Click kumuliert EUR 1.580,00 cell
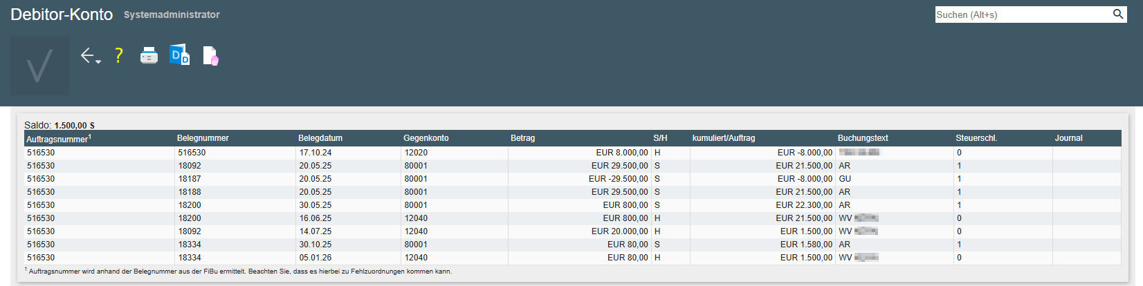The width and height of the screenshot is (1143, 286). [807, 245]
